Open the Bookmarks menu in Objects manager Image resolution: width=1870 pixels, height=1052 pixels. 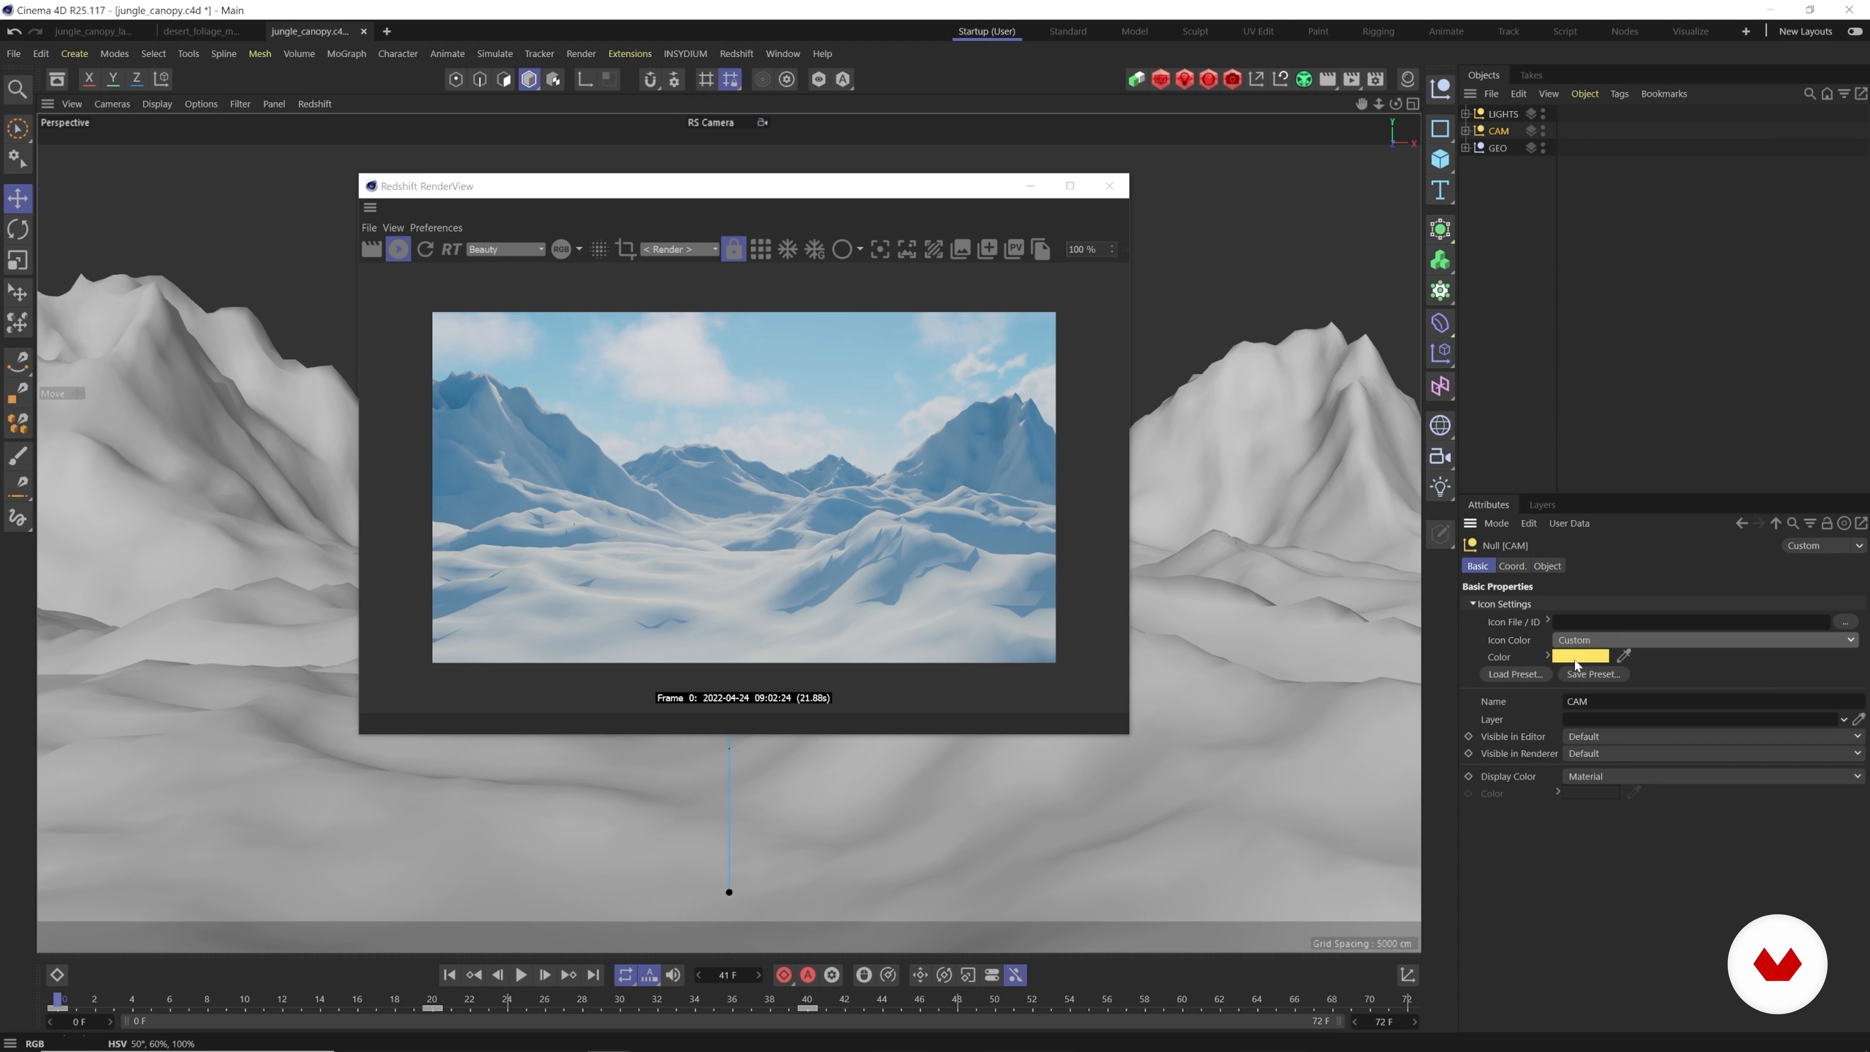pyautogui.click(x=1663, y=94)
